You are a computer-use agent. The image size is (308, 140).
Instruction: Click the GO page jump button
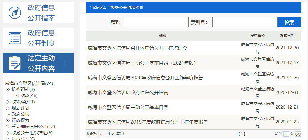click(298, 134)
